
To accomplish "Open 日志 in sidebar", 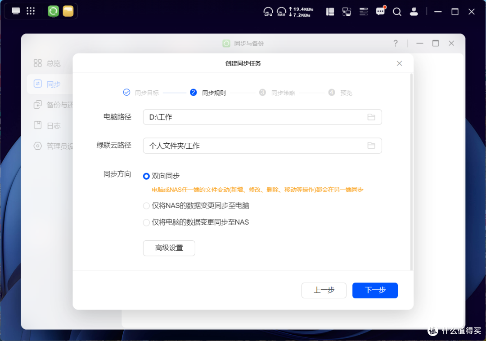I will point(47,125).
